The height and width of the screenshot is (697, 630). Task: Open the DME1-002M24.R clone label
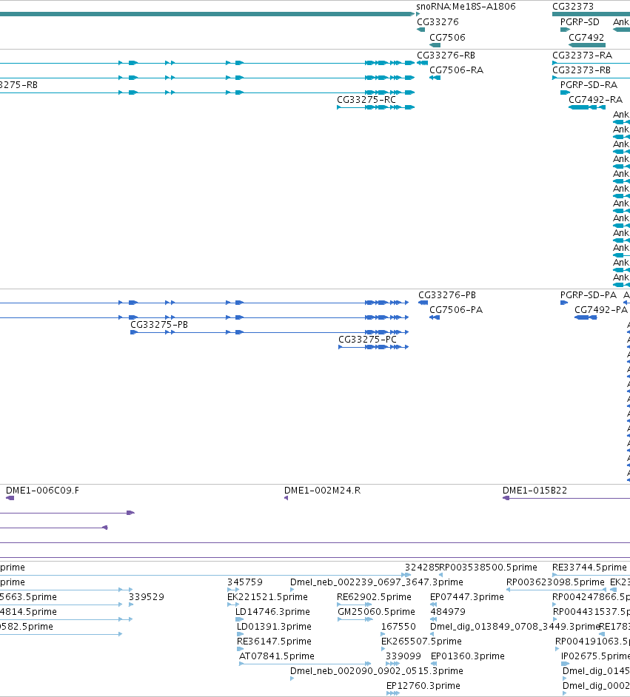click(x=322, y=491)
